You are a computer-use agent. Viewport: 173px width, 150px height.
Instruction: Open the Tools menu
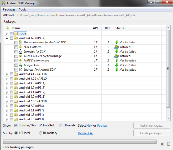point(22,10)
